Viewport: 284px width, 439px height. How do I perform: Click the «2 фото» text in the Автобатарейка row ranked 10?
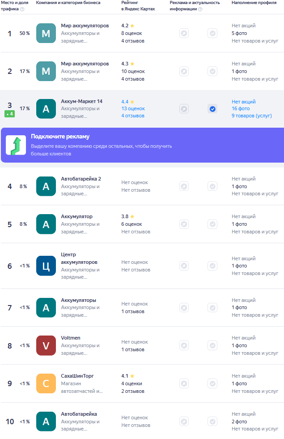(x=239, y=422)
